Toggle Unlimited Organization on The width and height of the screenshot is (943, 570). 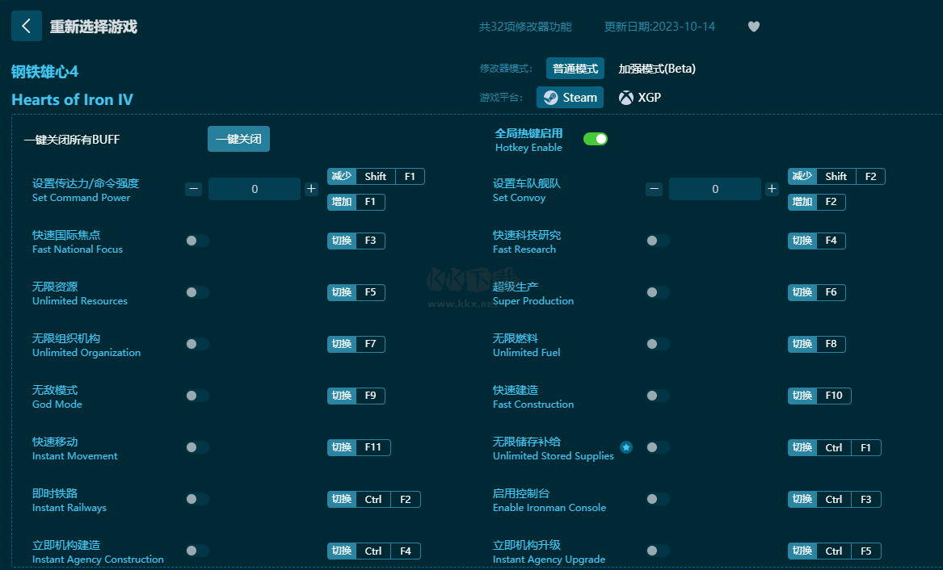pyautogui.click(x=196, y=344)
